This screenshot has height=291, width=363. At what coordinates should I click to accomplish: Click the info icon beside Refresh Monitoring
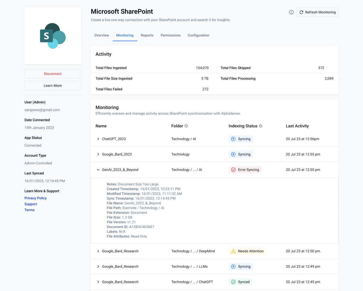pyautogui.click(x=291, y=12)
